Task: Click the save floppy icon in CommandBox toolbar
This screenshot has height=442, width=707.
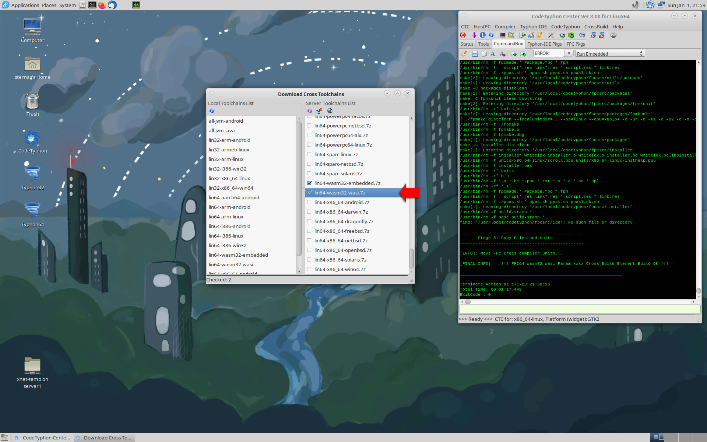Action: (475, 54)
